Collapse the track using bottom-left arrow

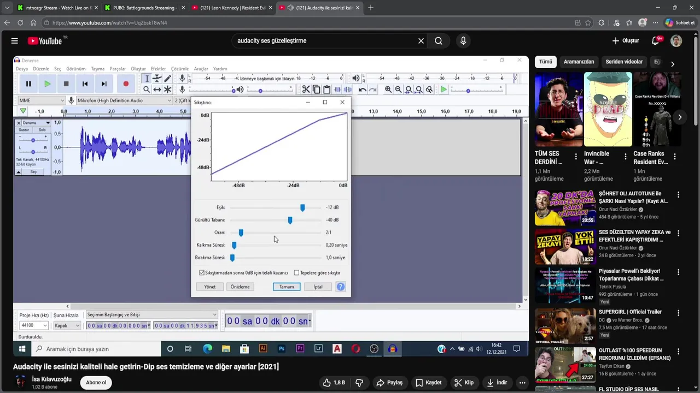pyautogui.click(x=18, y=172)
